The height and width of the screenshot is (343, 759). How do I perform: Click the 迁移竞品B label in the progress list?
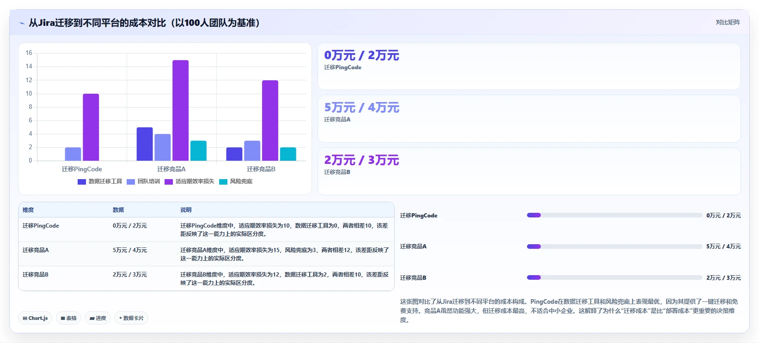pos(413,278)
